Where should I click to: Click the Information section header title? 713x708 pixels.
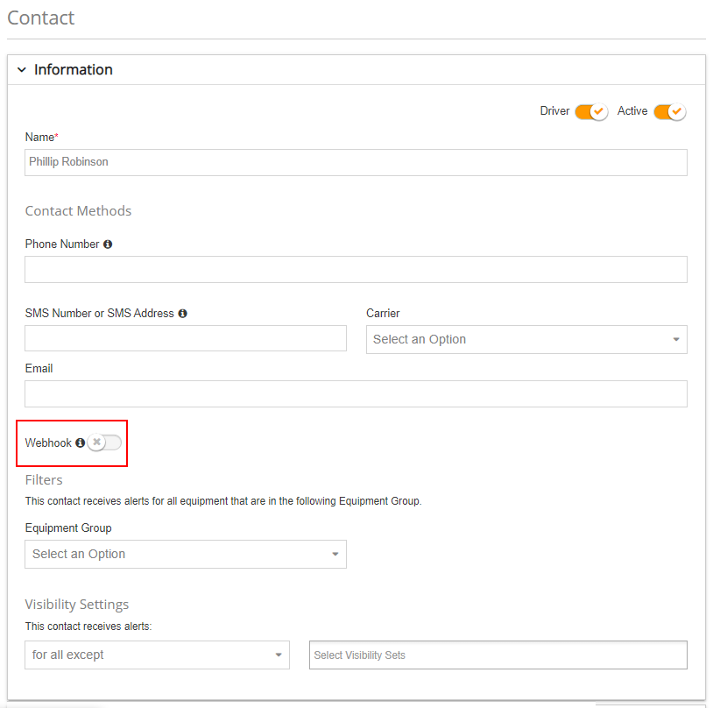74,70
